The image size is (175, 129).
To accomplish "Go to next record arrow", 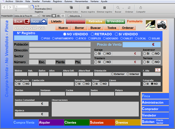I will (x=10, y=7).
